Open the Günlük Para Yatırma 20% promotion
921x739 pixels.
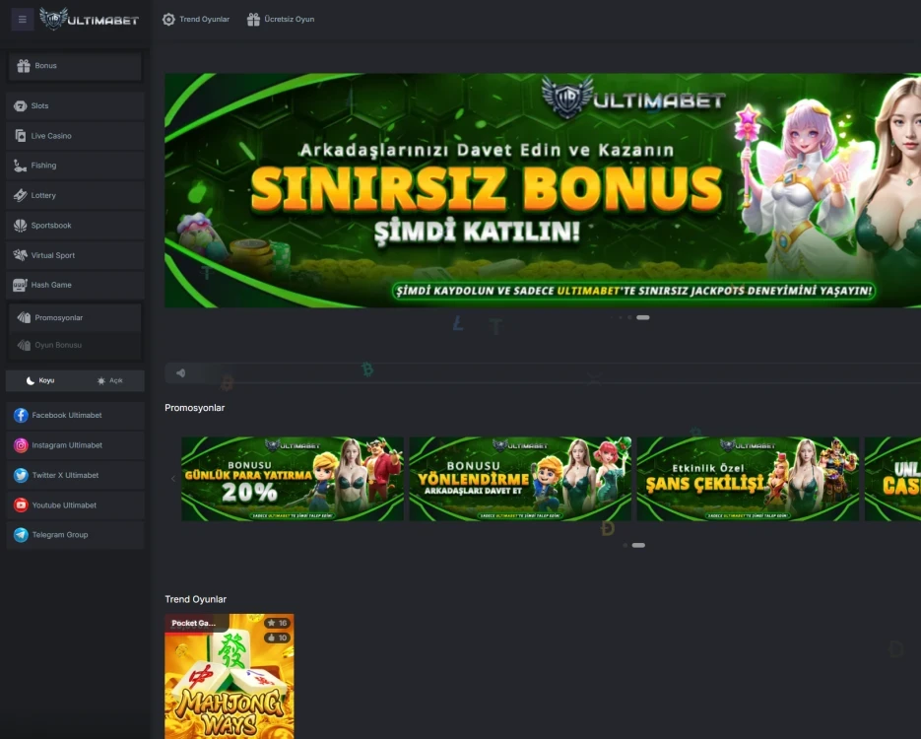point(293,479)
